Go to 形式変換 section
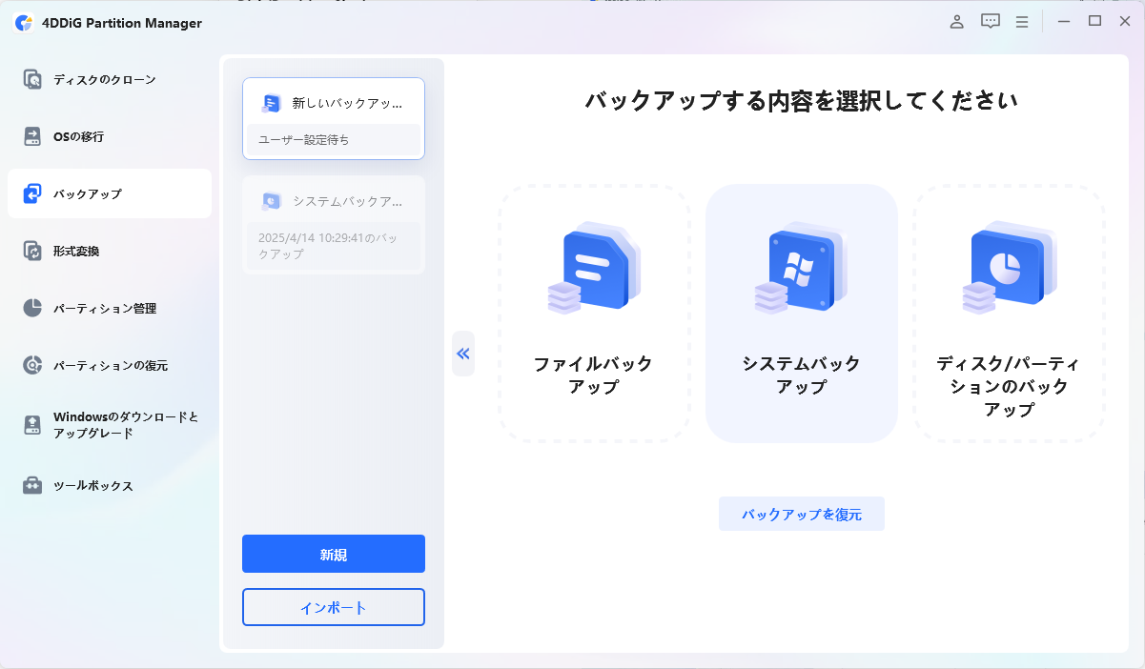Screen dimensions: 1145x669 point(110,251)
